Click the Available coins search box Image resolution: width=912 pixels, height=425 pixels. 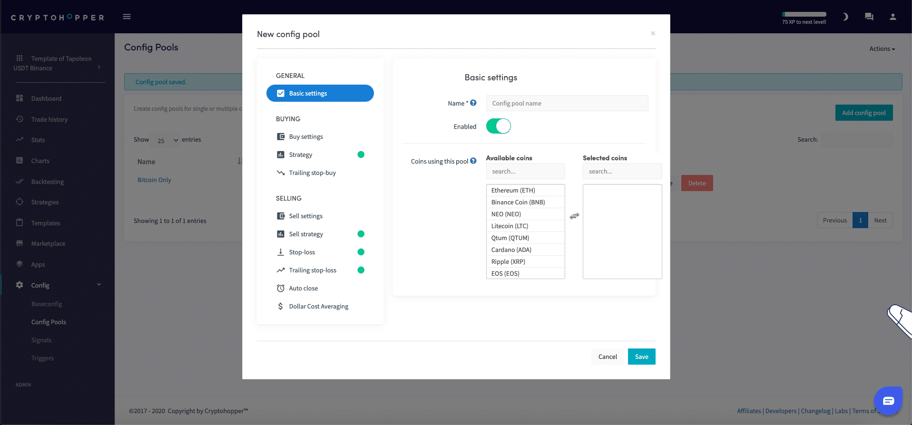point(526,171)
